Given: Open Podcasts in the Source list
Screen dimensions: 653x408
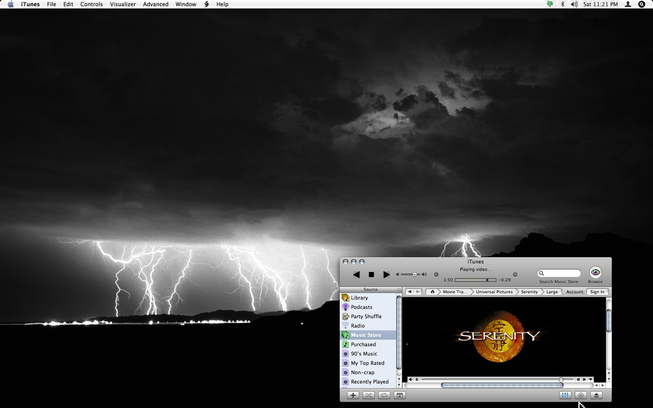Looking at the screenshot, I should click(x=361, y=307).
